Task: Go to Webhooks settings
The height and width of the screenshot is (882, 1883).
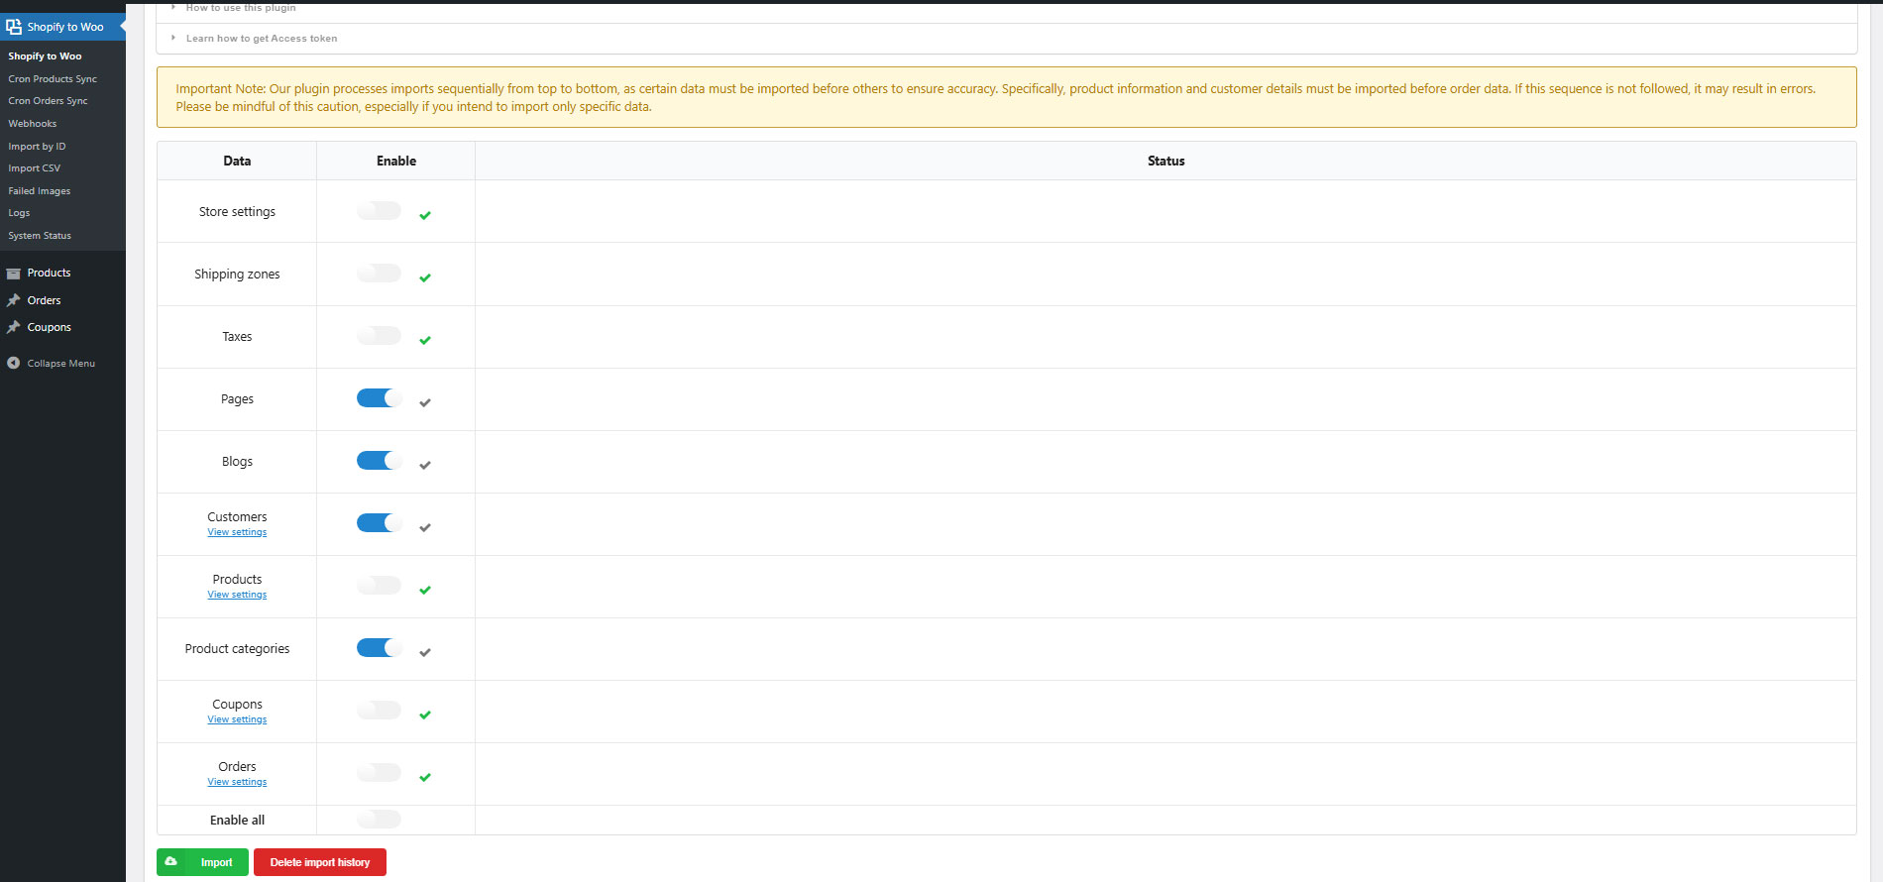Action: coord(33,124)
